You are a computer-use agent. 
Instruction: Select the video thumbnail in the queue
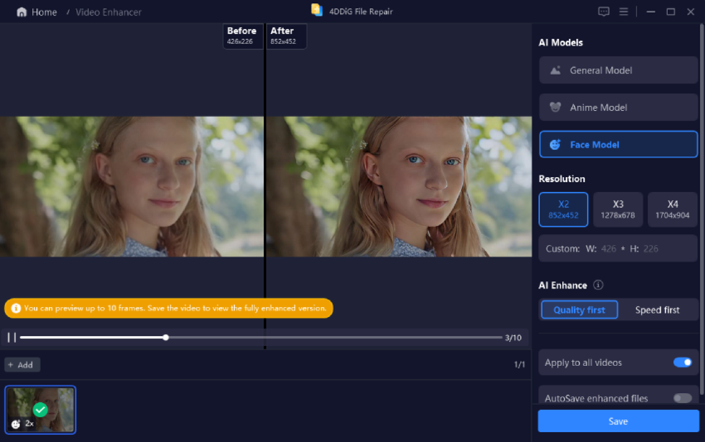tap(40, 409)
